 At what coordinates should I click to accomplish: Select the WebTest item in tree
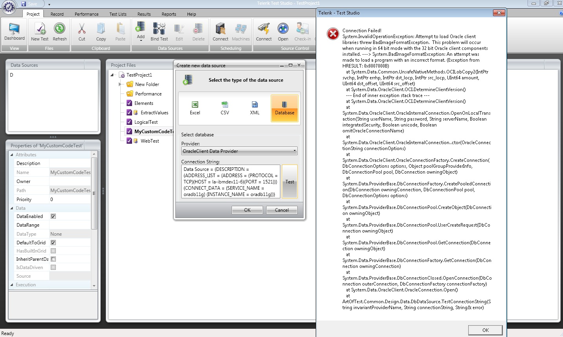tap(150, 141)
